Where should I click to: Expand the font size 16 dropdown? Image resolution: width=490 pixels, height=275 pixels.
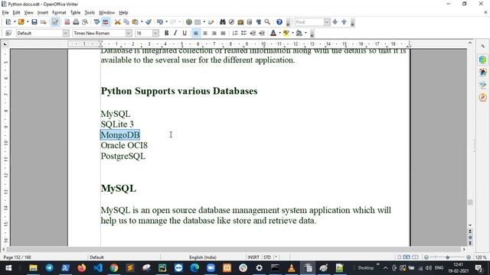click(155, 33)
